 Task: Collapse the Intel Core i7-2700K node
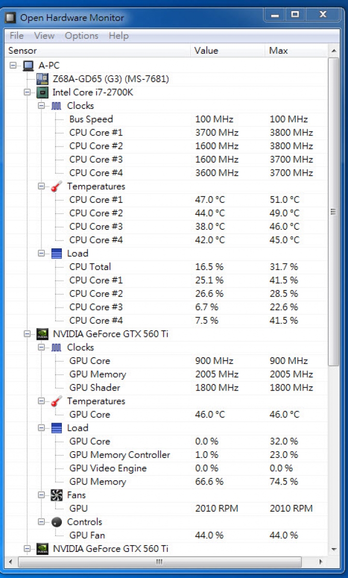point(27,92)
